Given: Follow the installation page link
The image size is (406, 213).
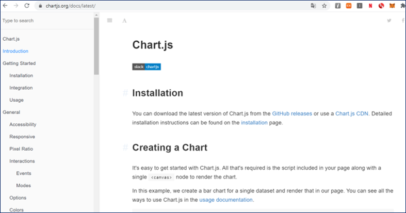Looking at the screenshot, I should point(254,123).
